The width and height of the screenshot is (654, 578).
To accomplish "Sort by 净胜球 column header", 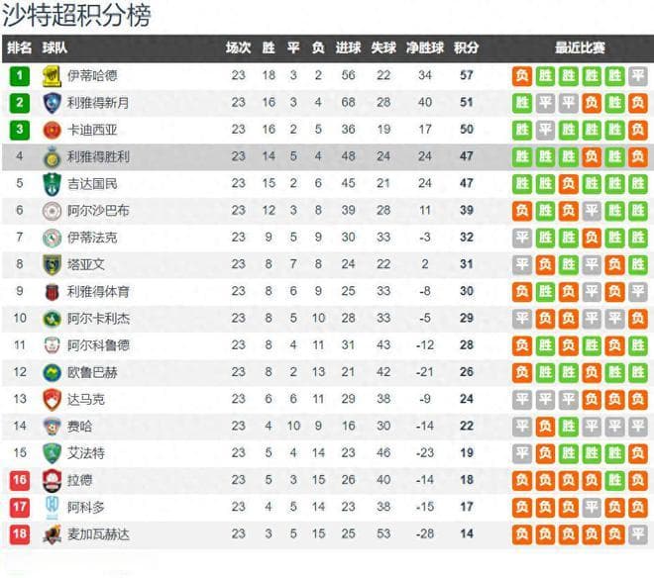I will (x=424, y=48).
